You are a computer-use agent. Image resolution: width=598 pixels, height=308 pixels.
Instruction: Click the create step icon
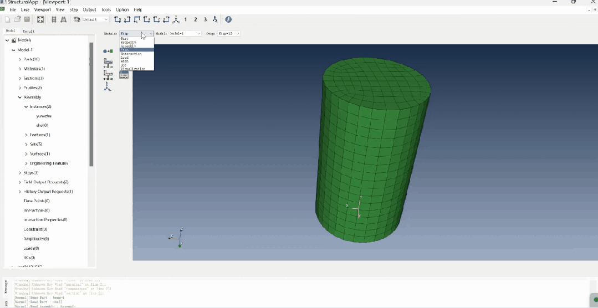108,51
